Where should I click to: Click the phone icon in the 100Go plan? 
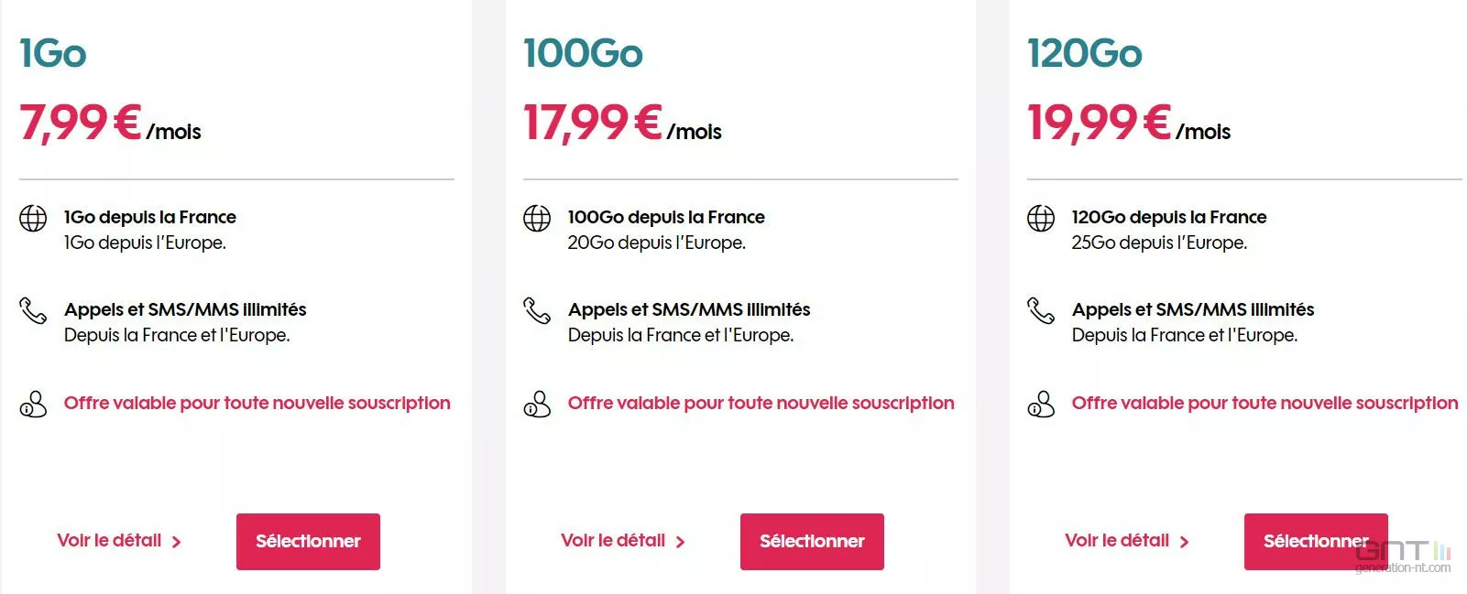pyautogui.click(x=537, y=311)
